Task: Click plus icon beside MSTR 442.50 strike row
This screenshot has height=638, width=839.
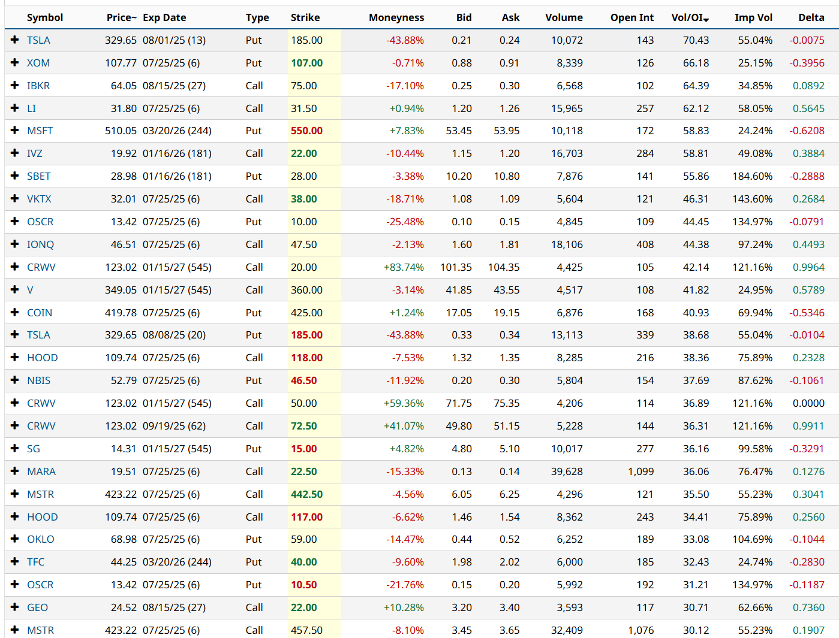Action: [x=15, y=494]
